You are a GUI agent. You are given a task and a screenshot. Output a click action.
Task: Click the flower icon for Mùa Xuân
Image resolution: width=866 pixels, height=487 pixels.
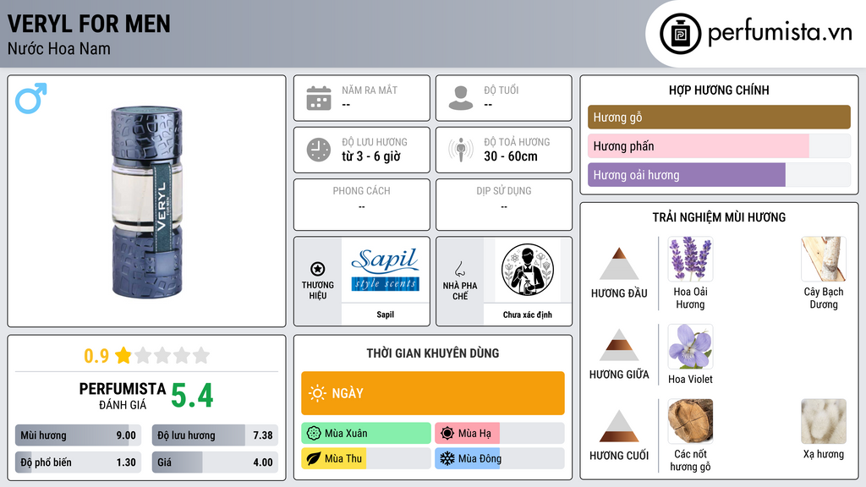314,434
